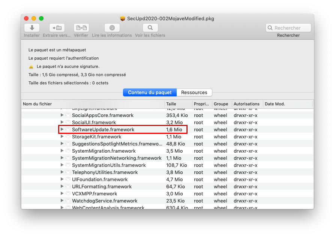
Task: Click the SocialAppsCore.framework file icon
Action: pos(68,115)
